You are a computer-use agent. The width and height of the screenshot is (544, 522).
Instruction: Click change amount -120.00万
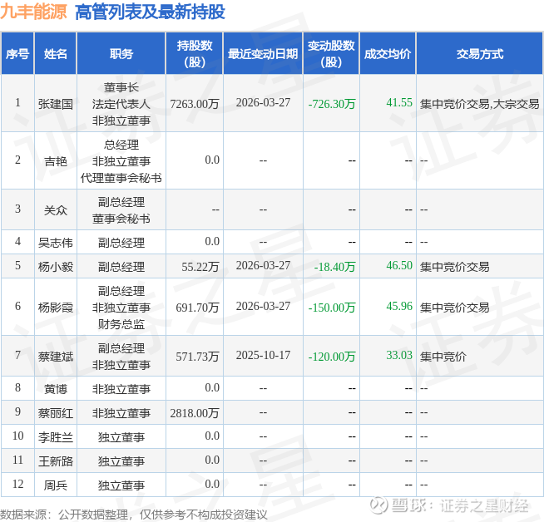[332, 357]
